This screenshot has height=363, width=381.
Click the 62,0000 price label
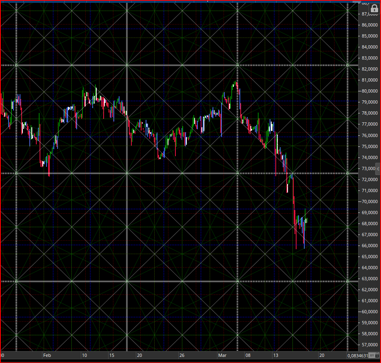[x=370, y=290]
